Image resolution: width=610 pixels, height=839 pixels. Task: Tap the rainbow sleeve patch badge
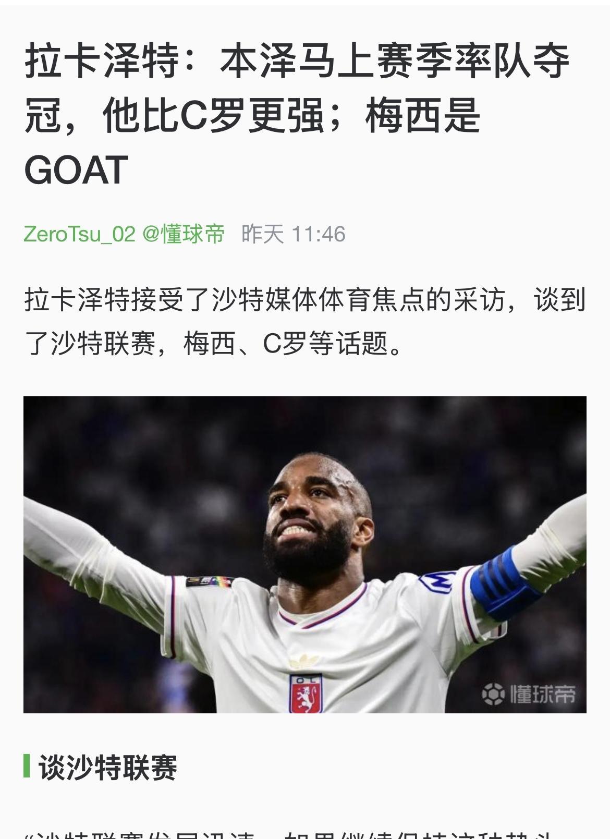209,581
